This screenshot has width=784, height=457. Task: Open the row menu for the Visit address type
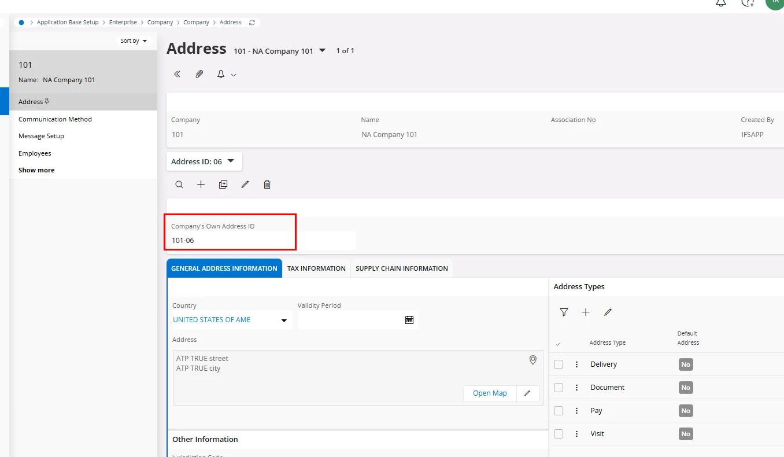(576, 434)
